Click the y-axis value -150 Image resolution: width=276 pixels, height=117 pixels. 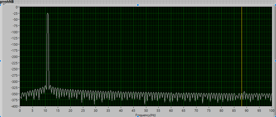pos(15,44)
